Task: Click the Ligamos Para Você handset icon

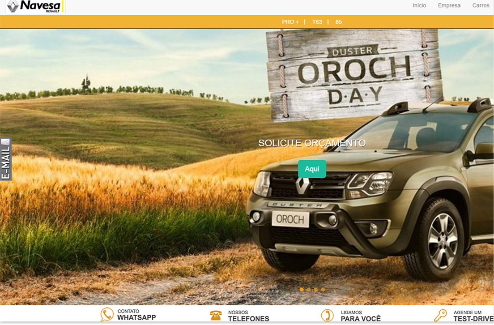Action: point(328,315)
